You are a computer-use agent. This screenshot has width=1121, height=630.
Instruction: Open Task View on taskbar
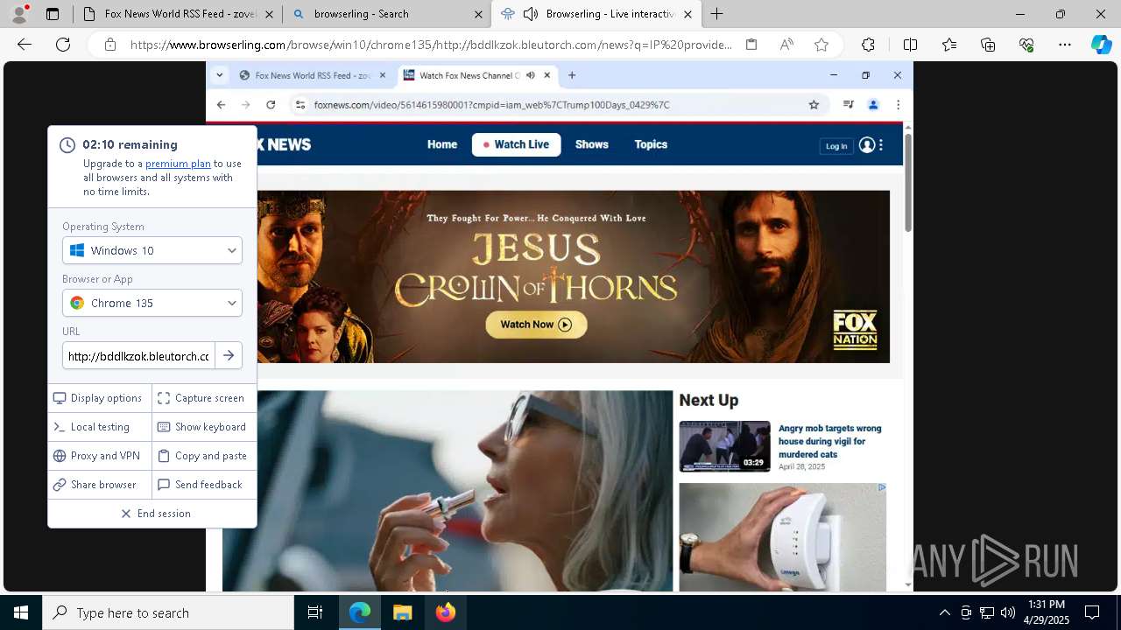coord(315,612)
